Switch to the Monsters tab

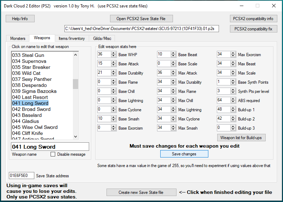coord(18,38)
